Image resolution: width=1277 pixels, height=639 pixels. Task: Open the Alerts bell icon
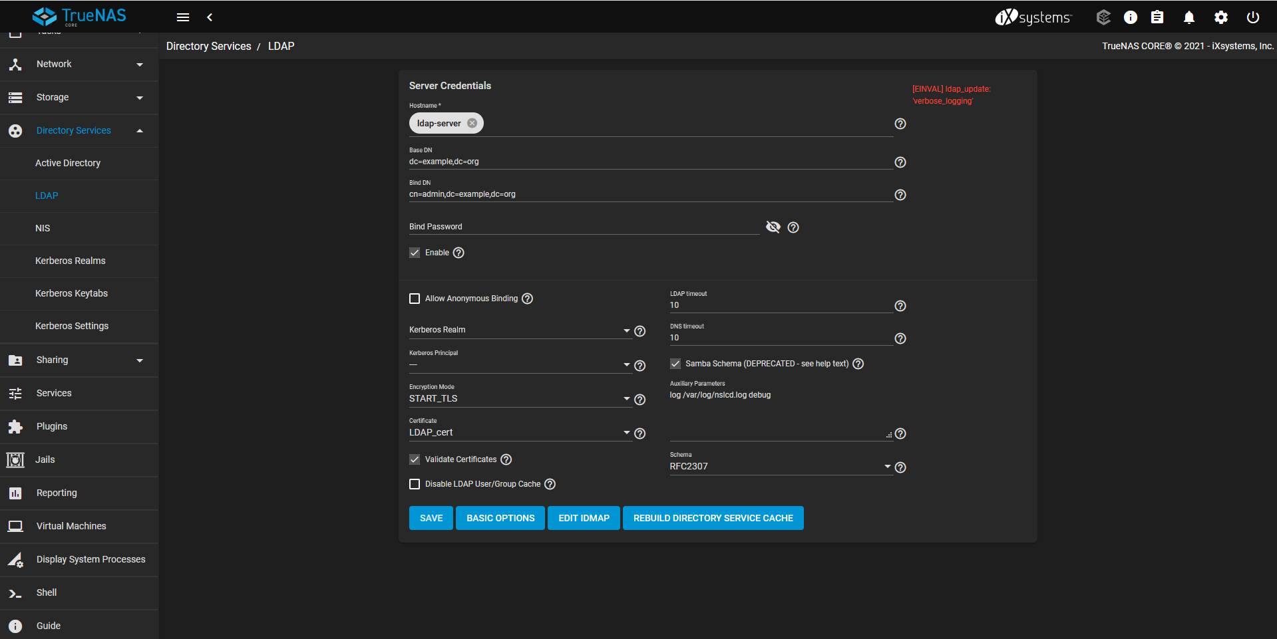coord(1189,17)
